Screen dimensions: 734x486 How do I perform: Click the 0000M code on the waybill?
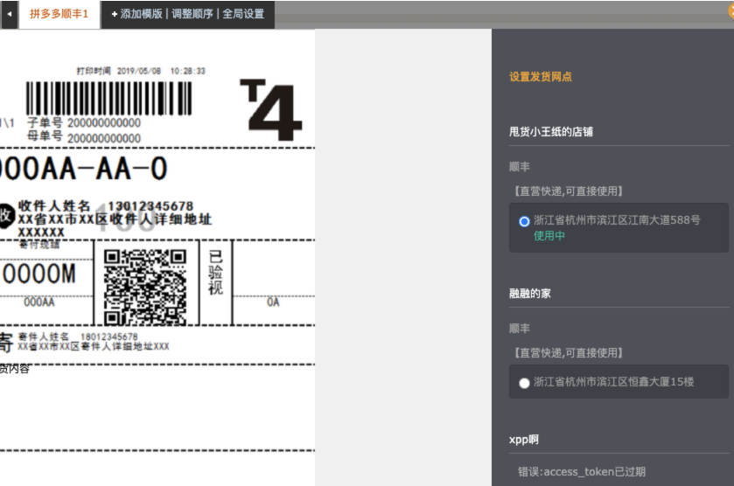click(38, 274)
